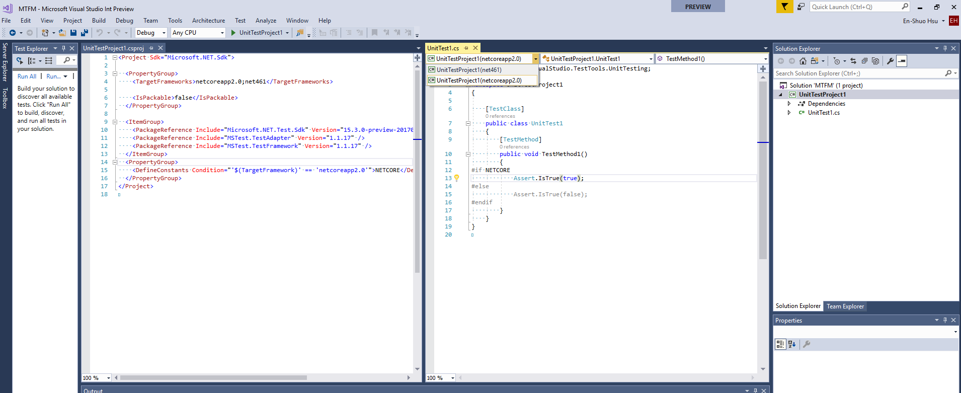
Task: Click the feedback icon beside Quick Launch
Action: point(801,7)
